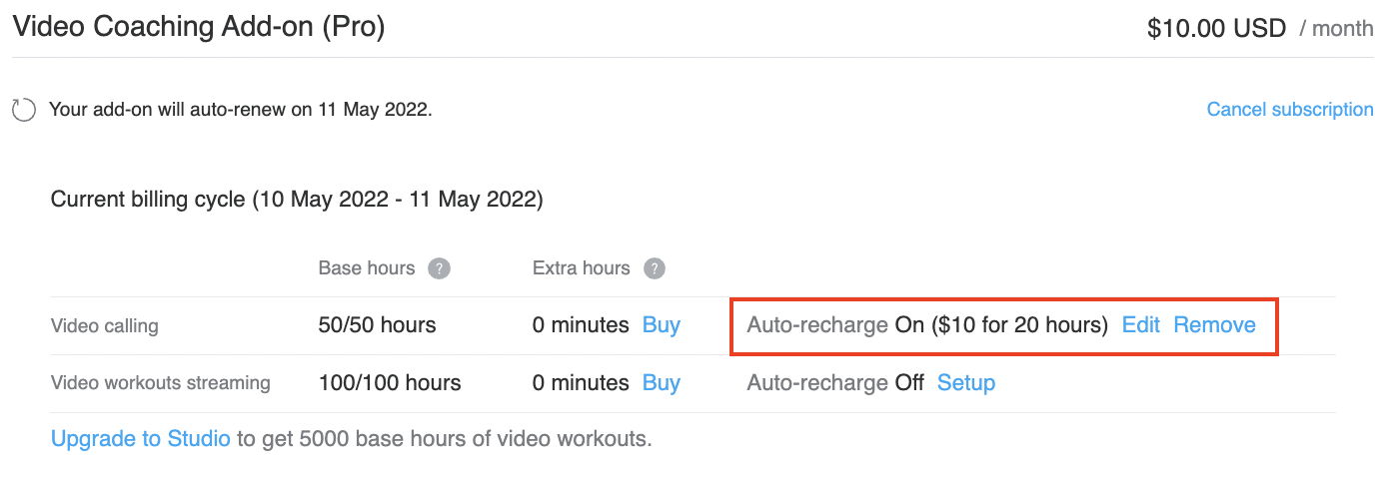
Task: Buy extra hours for Video calling
Action: click(x=662, y=325)
